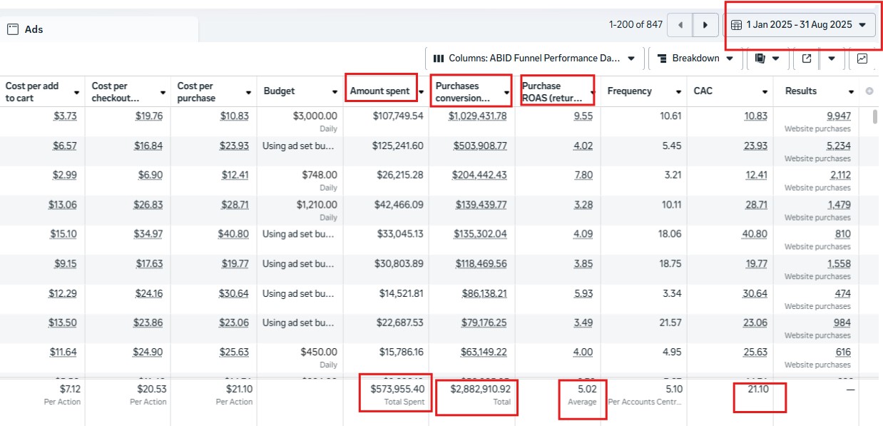Open the Reports dropdown icon
This screenshot has width=883, height=426.
click(x=767, y=59)
